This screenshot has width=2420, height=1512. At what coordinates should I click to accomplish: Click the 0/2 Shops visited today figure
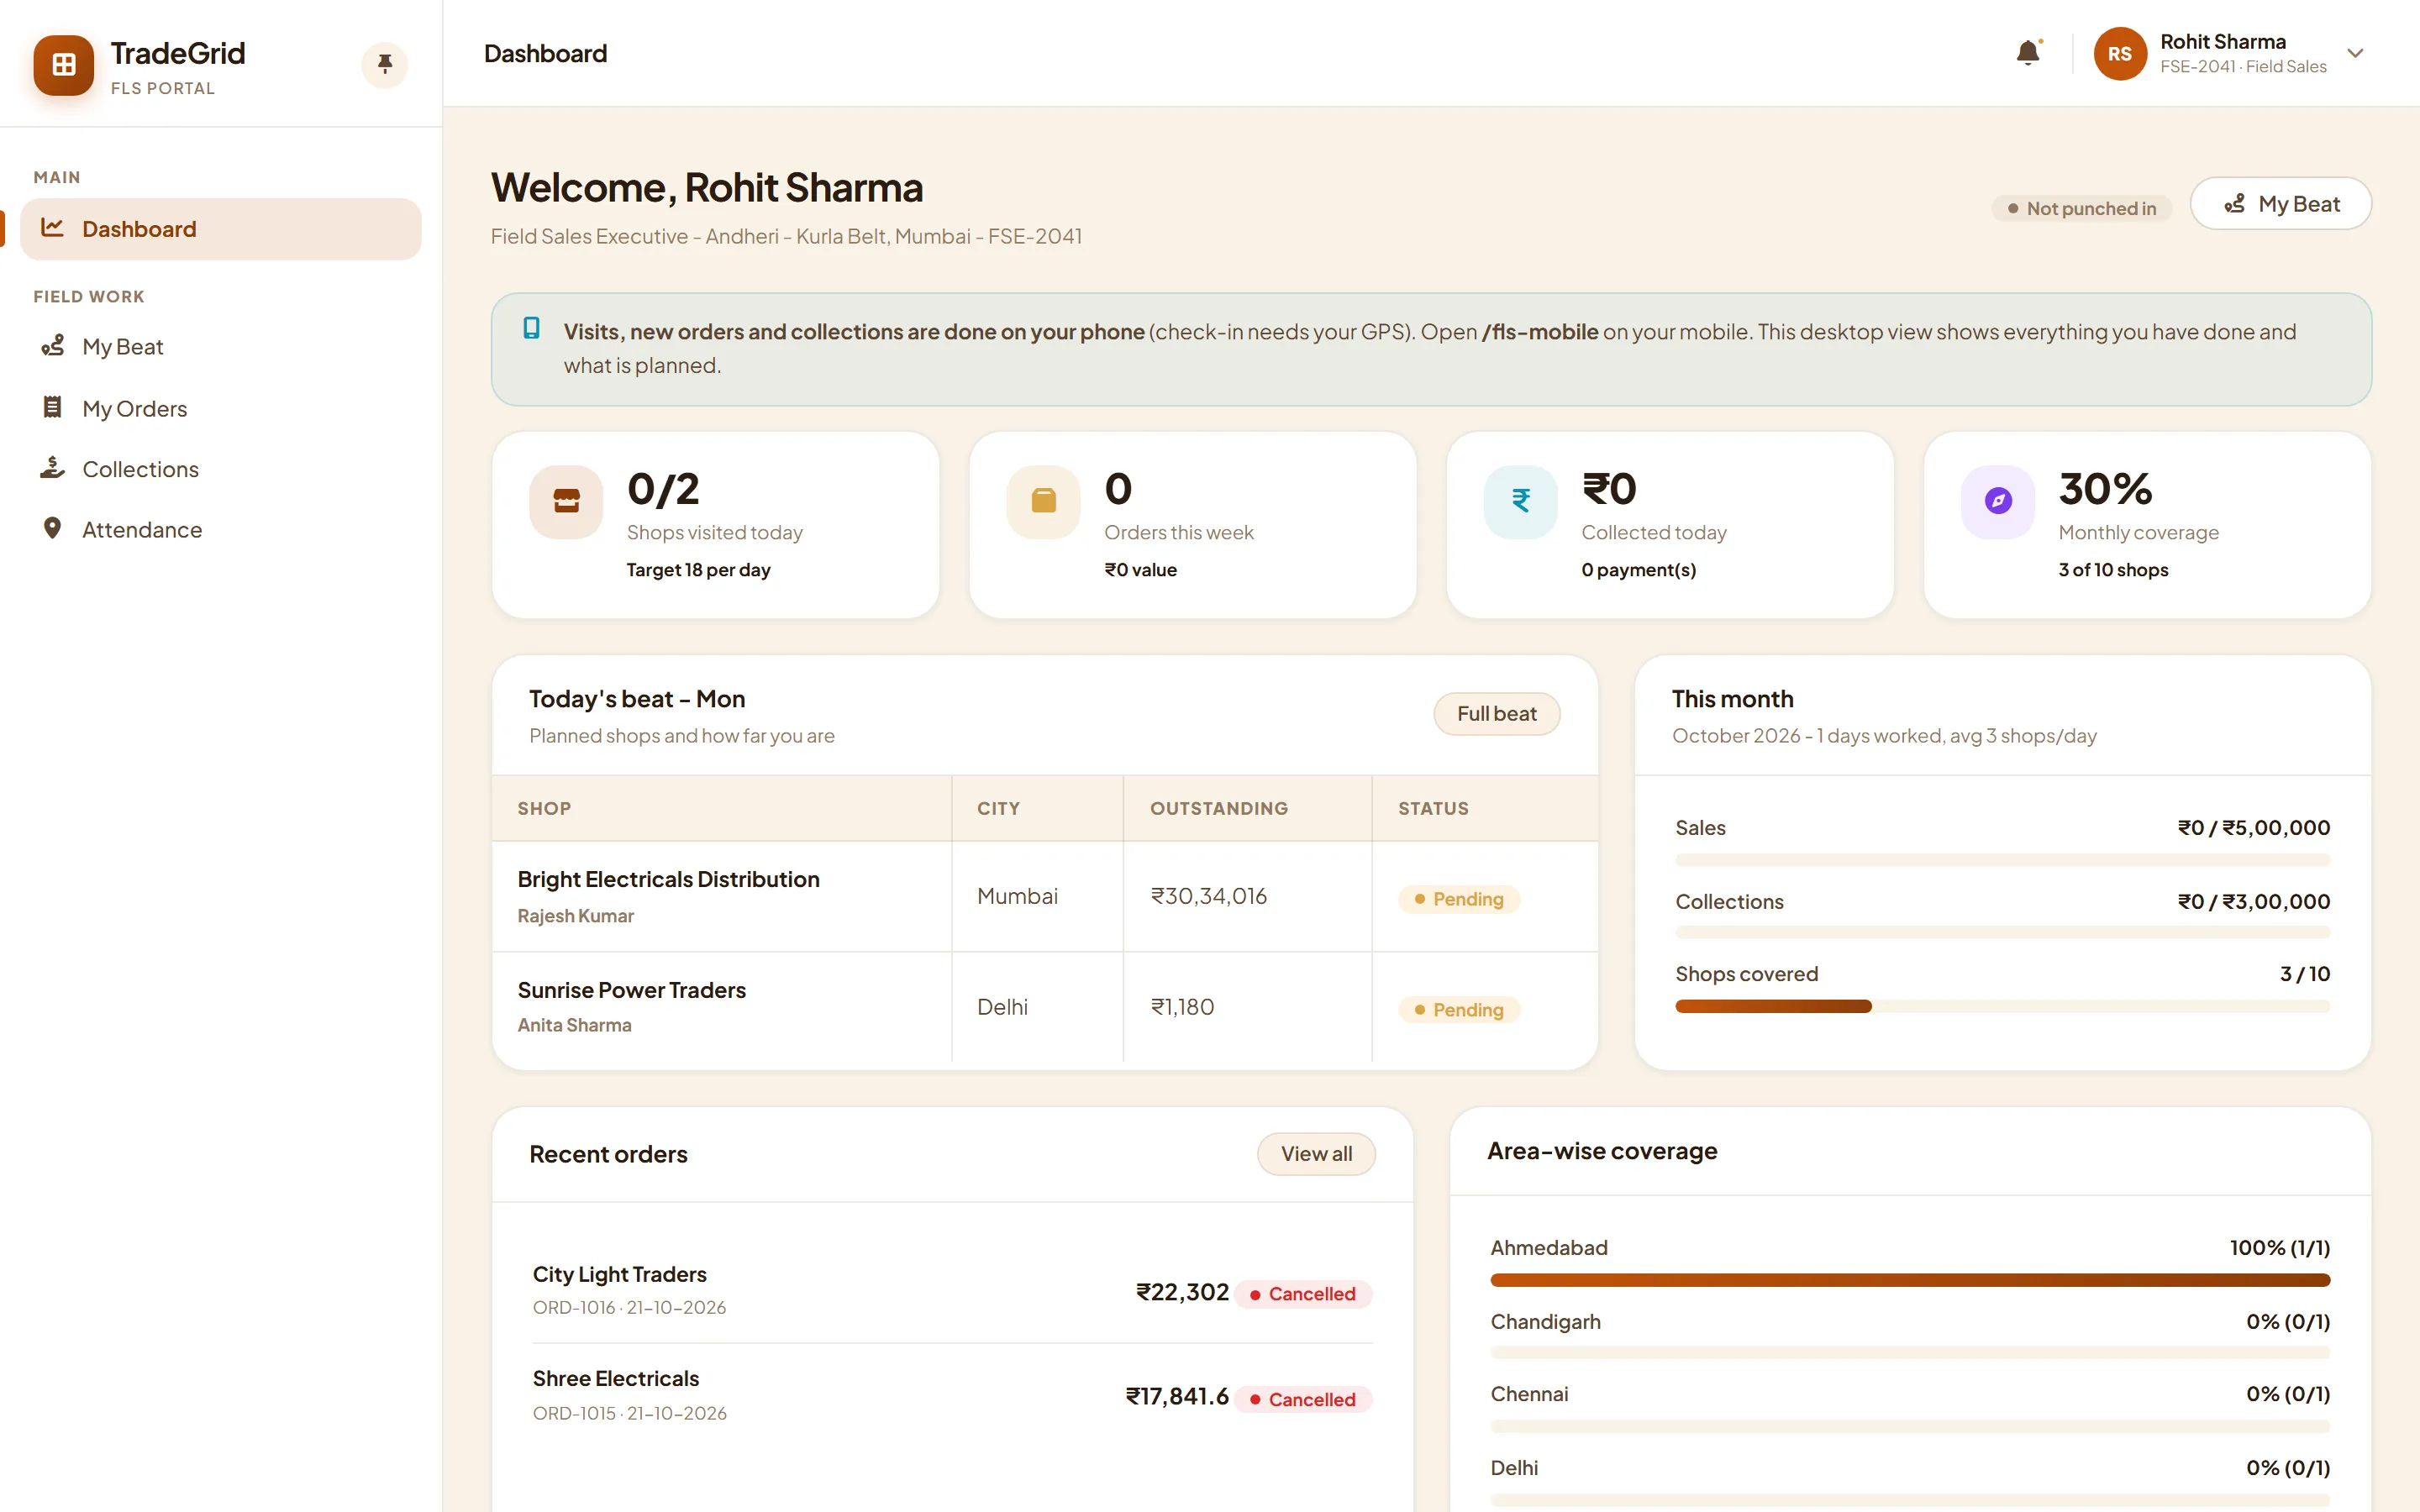tap(663, 489)
